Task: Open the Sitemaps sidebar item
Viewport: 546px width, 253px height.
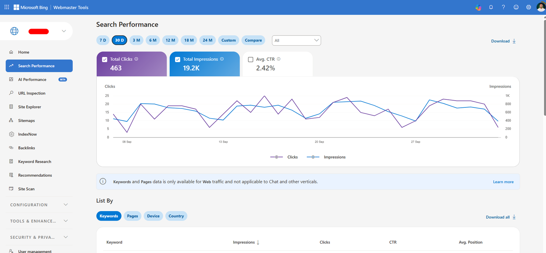Action: coord(39,120)
